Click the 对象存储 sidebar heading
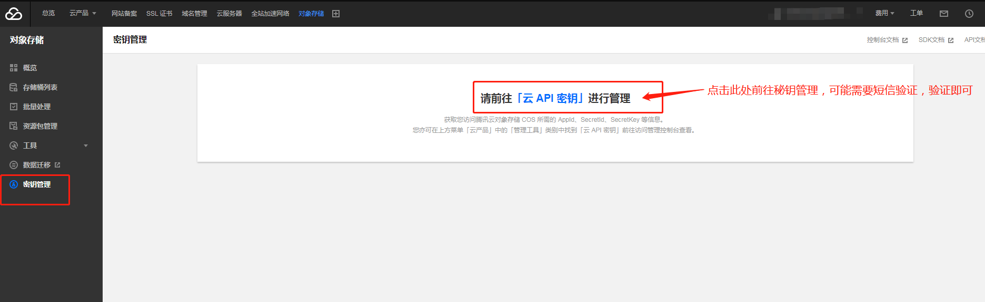 27,40
